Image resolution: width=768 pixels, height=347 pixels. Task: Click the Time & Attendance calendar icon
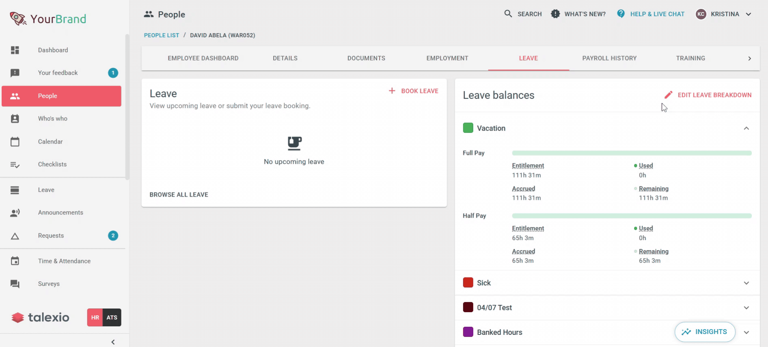pyautogui.click(x=15, y=261)
